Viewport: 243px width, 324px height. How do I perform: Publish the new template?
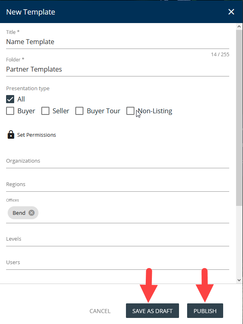[x=205, y=311]
